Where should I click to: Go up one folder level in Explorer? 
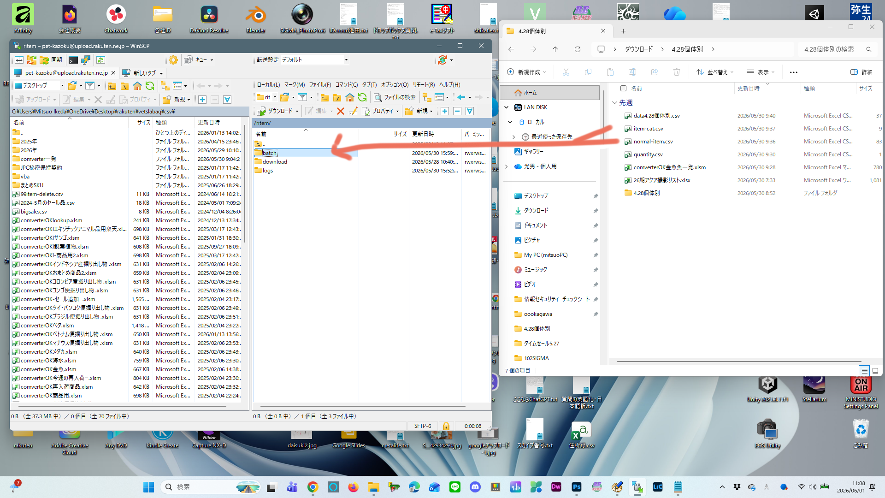point(555,49)
